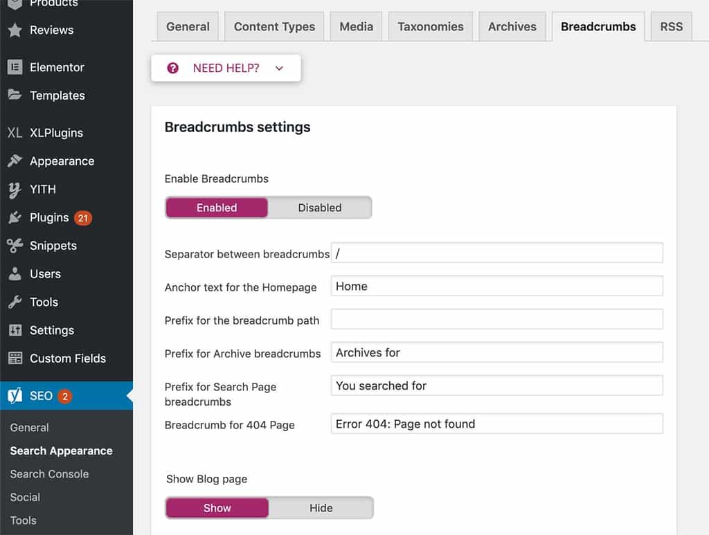The width and height of the screenshot is (709, 535).
Task: Open the sidebar Tools menu item
Action: 66,302
